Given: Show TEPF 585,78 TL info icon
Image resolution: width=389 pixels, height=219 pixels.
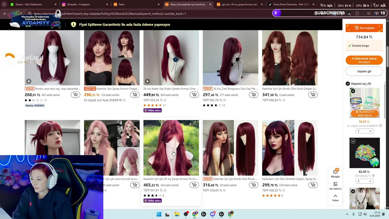Looking at the screenshot, I should 225,100.
